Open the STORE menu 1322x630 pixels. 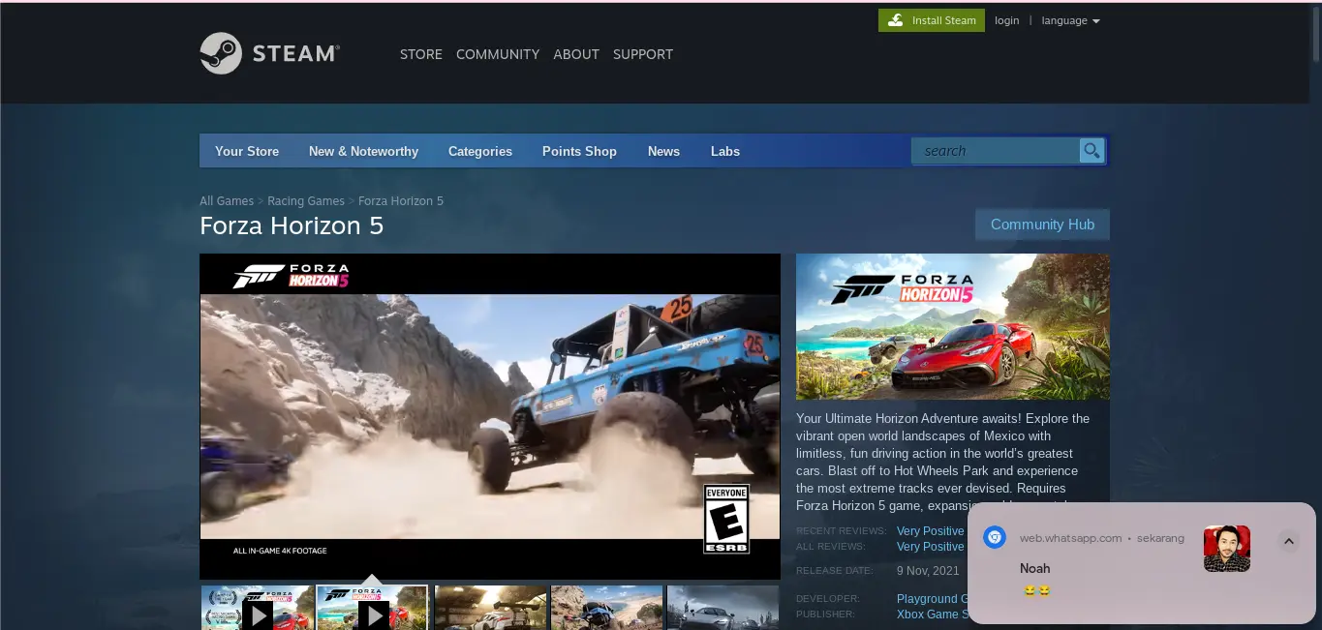(421, 54)
